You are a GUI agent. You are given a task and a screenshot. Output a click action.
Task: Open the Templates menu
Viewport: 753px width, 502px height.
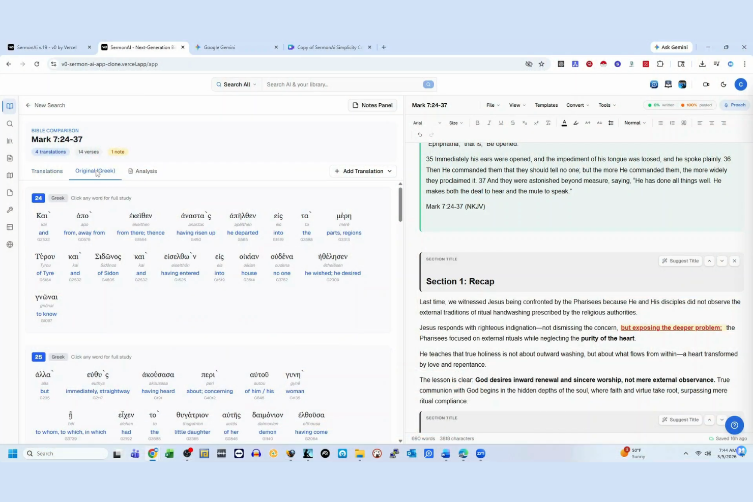coord(546,105)
